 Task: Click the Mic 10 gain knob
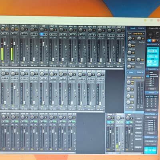[x=12, y=29]
